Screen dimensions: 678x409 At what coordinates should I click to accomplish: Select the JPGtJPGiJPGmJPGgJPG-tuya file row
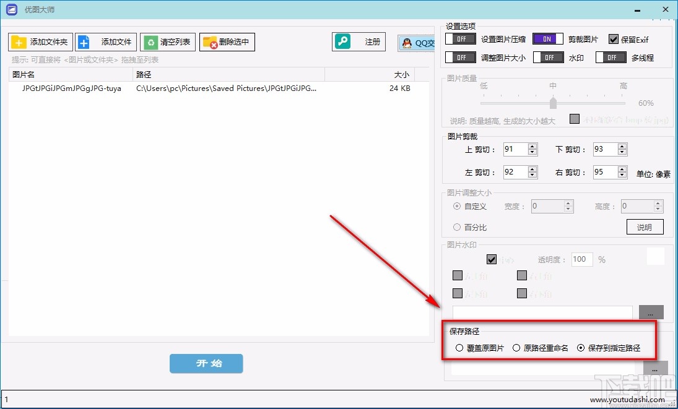point(219,88)
